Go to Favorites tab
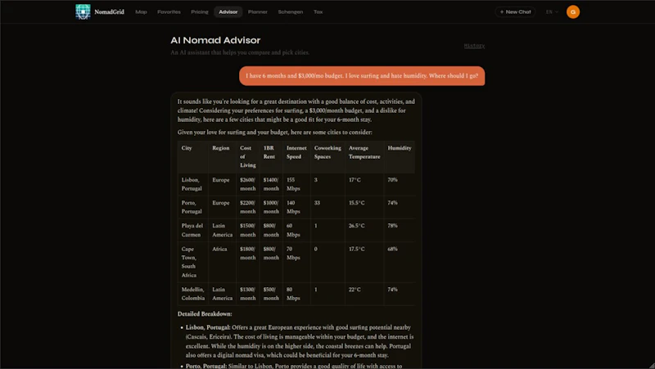 pos(169,12)
